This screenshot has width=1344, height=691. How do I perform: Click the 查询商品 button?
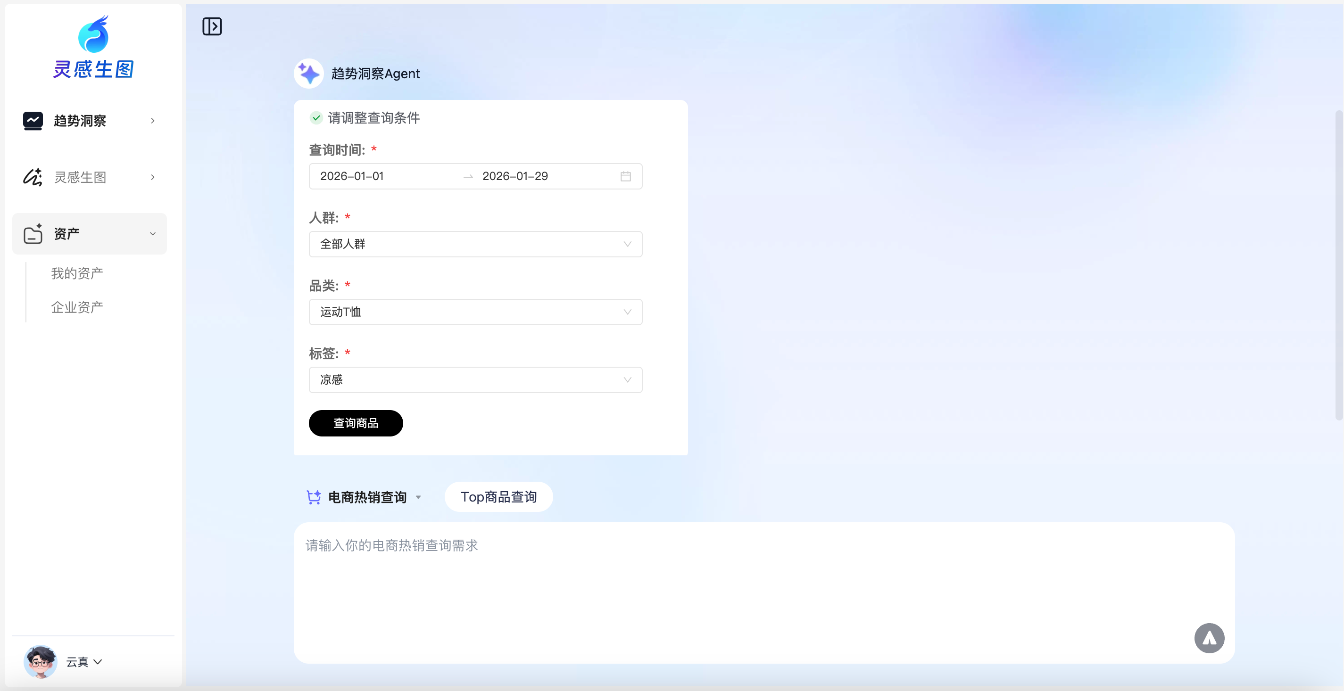coord(355,423)
